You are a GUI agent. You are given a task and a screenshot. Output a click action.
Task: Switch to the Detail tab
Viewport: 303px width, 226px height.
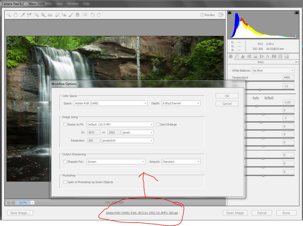click(243, 56)
